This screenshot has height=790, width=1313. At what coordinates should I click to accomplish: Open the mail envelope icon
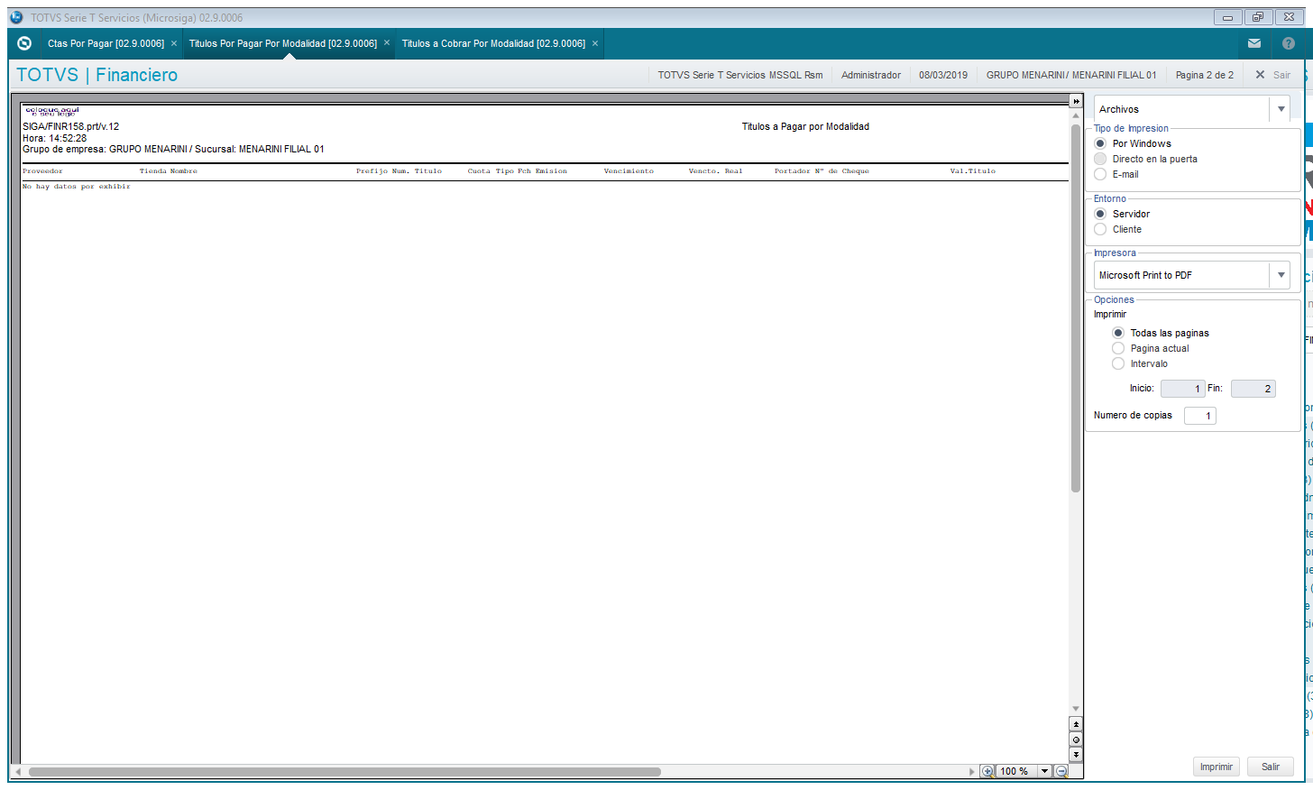pyautogui.click(x=1254, y=43)
